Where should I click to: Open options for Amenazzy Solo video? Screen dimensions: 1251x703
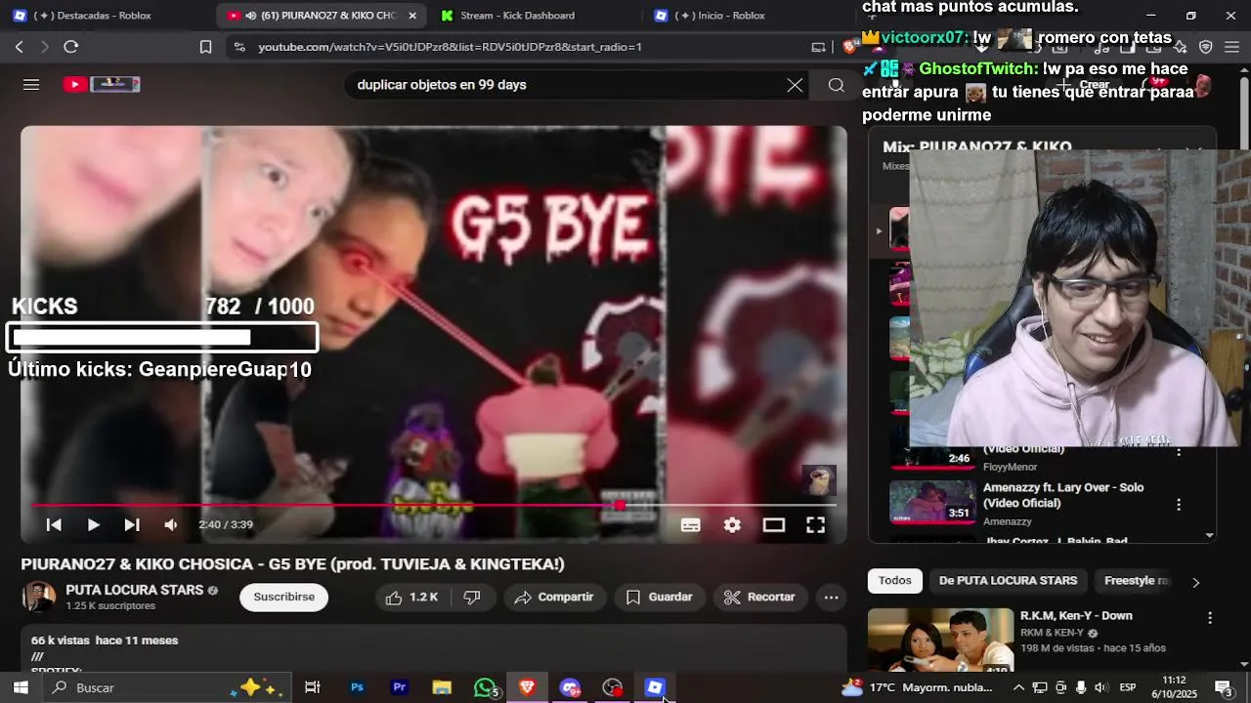(x=1178, y=505)
